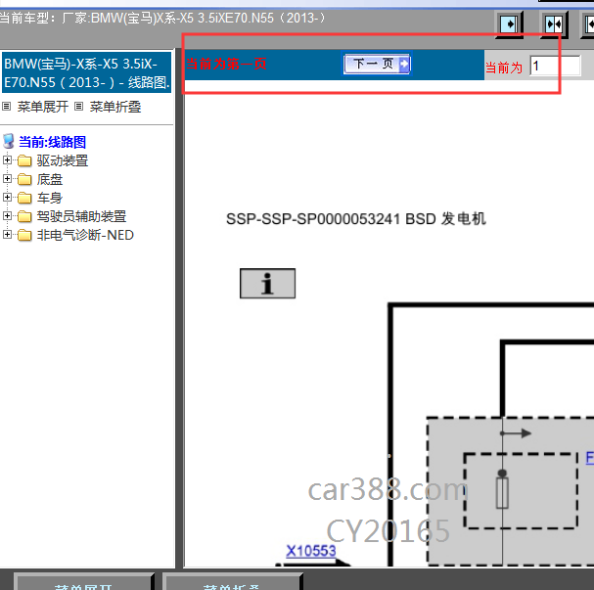Viewport: 594px width, 590px height.
Task: Click the info 'i' button in diagram
Action: pyautogui.click(x=267, y=284)
